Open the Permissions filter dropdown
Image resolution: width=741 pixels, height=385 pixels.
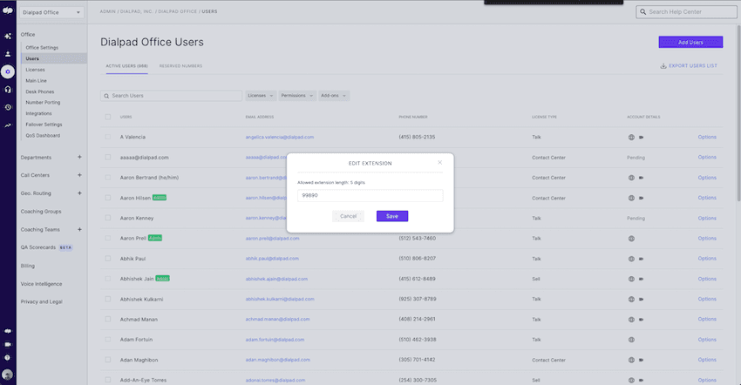[x=297, y=95]
